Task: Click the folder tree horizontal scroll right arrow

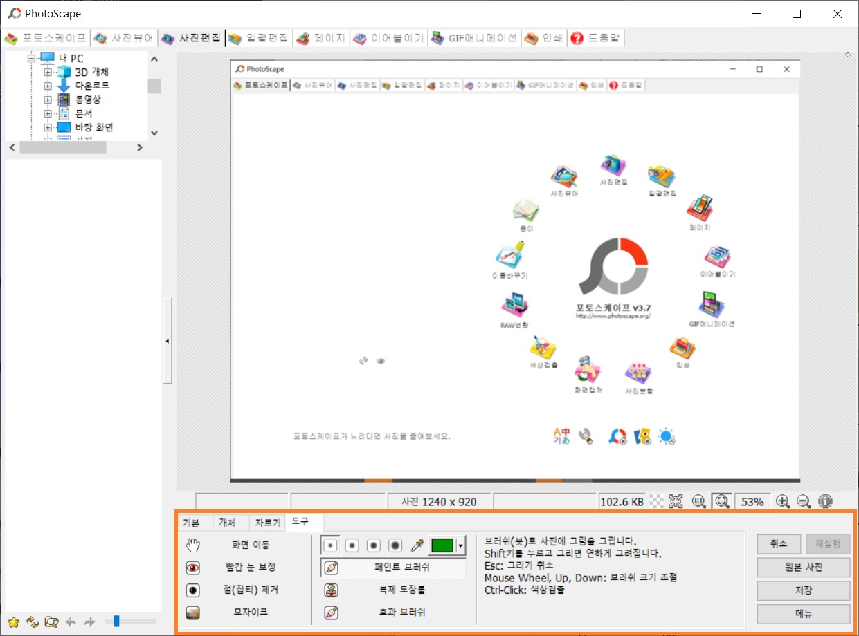Action: coord(140,147)
